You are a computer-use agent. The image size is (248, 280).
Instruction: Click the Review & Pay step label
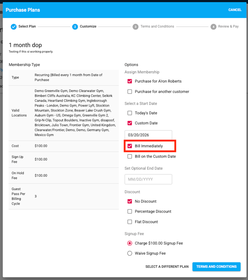pos(228,27)
